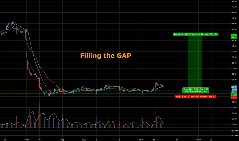
Task: Click the '30' date on time axis
Action: 39,140
